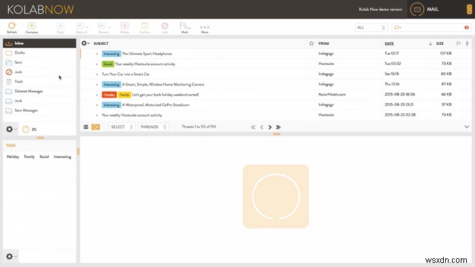Viewport: 475px width, 267px height.
Task: Go to previous page of messages
Action: click(262, 127)
